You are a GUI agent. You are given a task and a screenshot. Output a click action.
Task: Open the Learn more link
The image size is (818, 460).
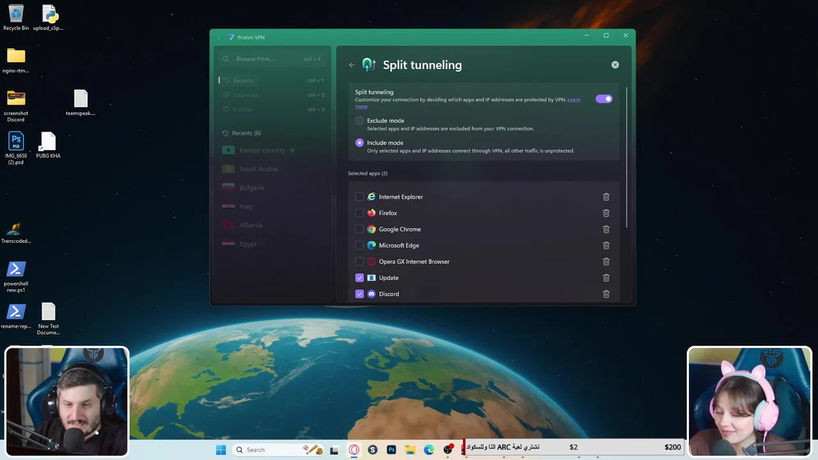[x=573, y=100]
